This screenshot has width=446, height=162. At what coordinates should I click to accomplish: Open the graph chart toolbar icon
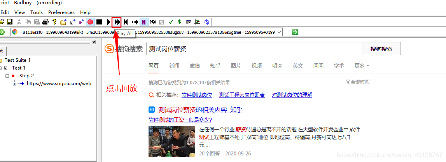pyautogui.click(x=198, y=22)
